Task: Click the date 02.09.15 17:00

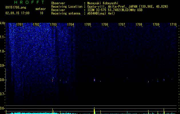Action: click(x=17, y=13)
